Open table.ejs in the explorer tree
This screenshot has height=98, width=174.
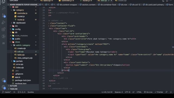pos(21,55)
